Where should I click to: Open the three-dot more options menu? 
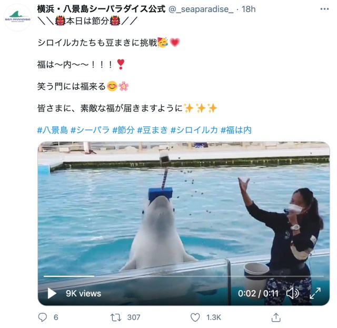[324, 9]
